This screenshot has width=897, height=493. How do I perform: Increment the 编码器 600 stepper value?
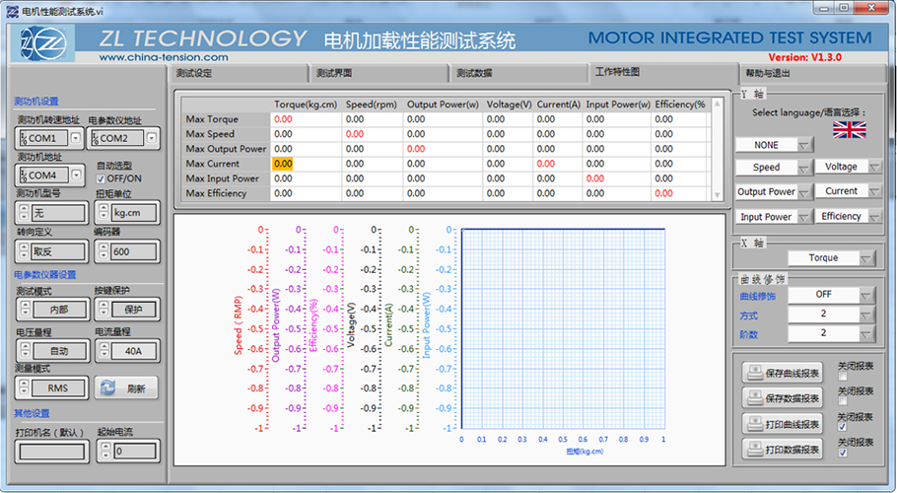point(104,247)
